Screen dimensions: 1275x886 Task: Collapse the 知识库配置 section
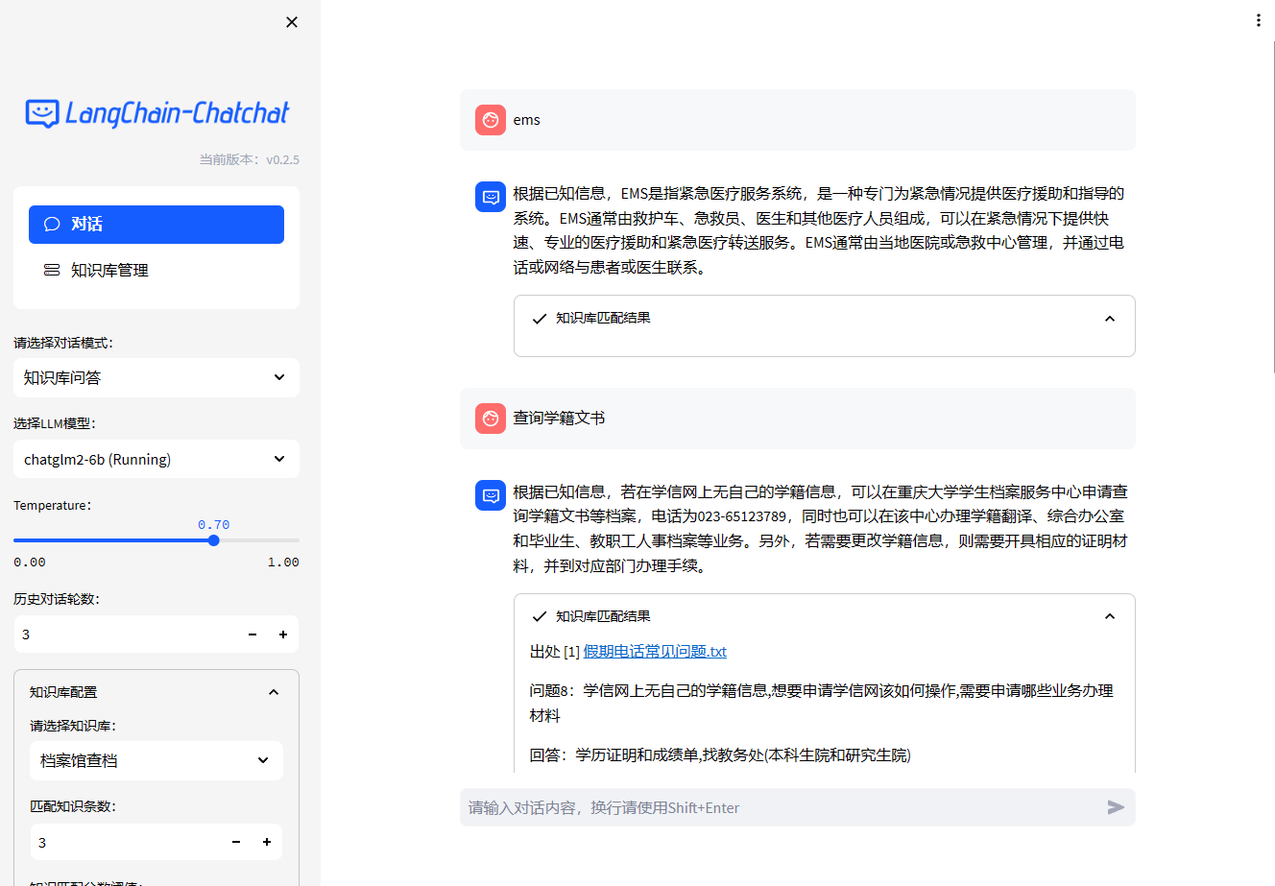pyautogui.click(x=273, y=691)
